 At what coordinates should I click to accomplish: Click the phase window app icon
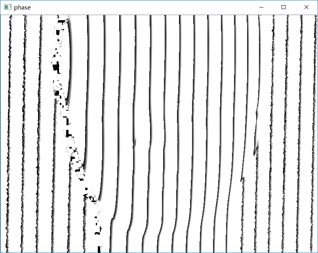coord(8,7)
